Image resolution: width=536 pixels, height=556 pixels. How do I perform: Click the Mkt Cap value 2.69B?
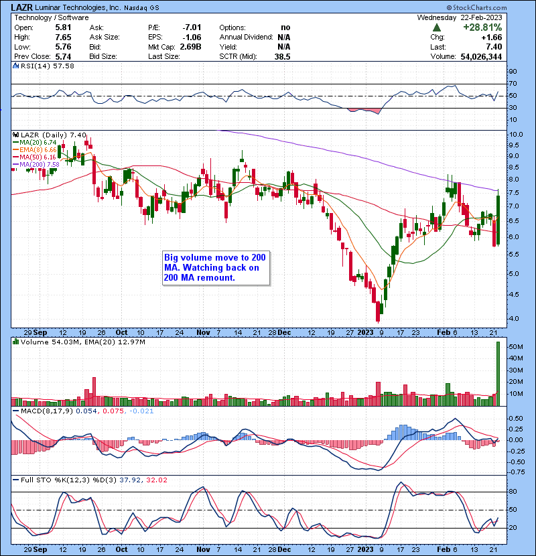(x=190, y=47)
